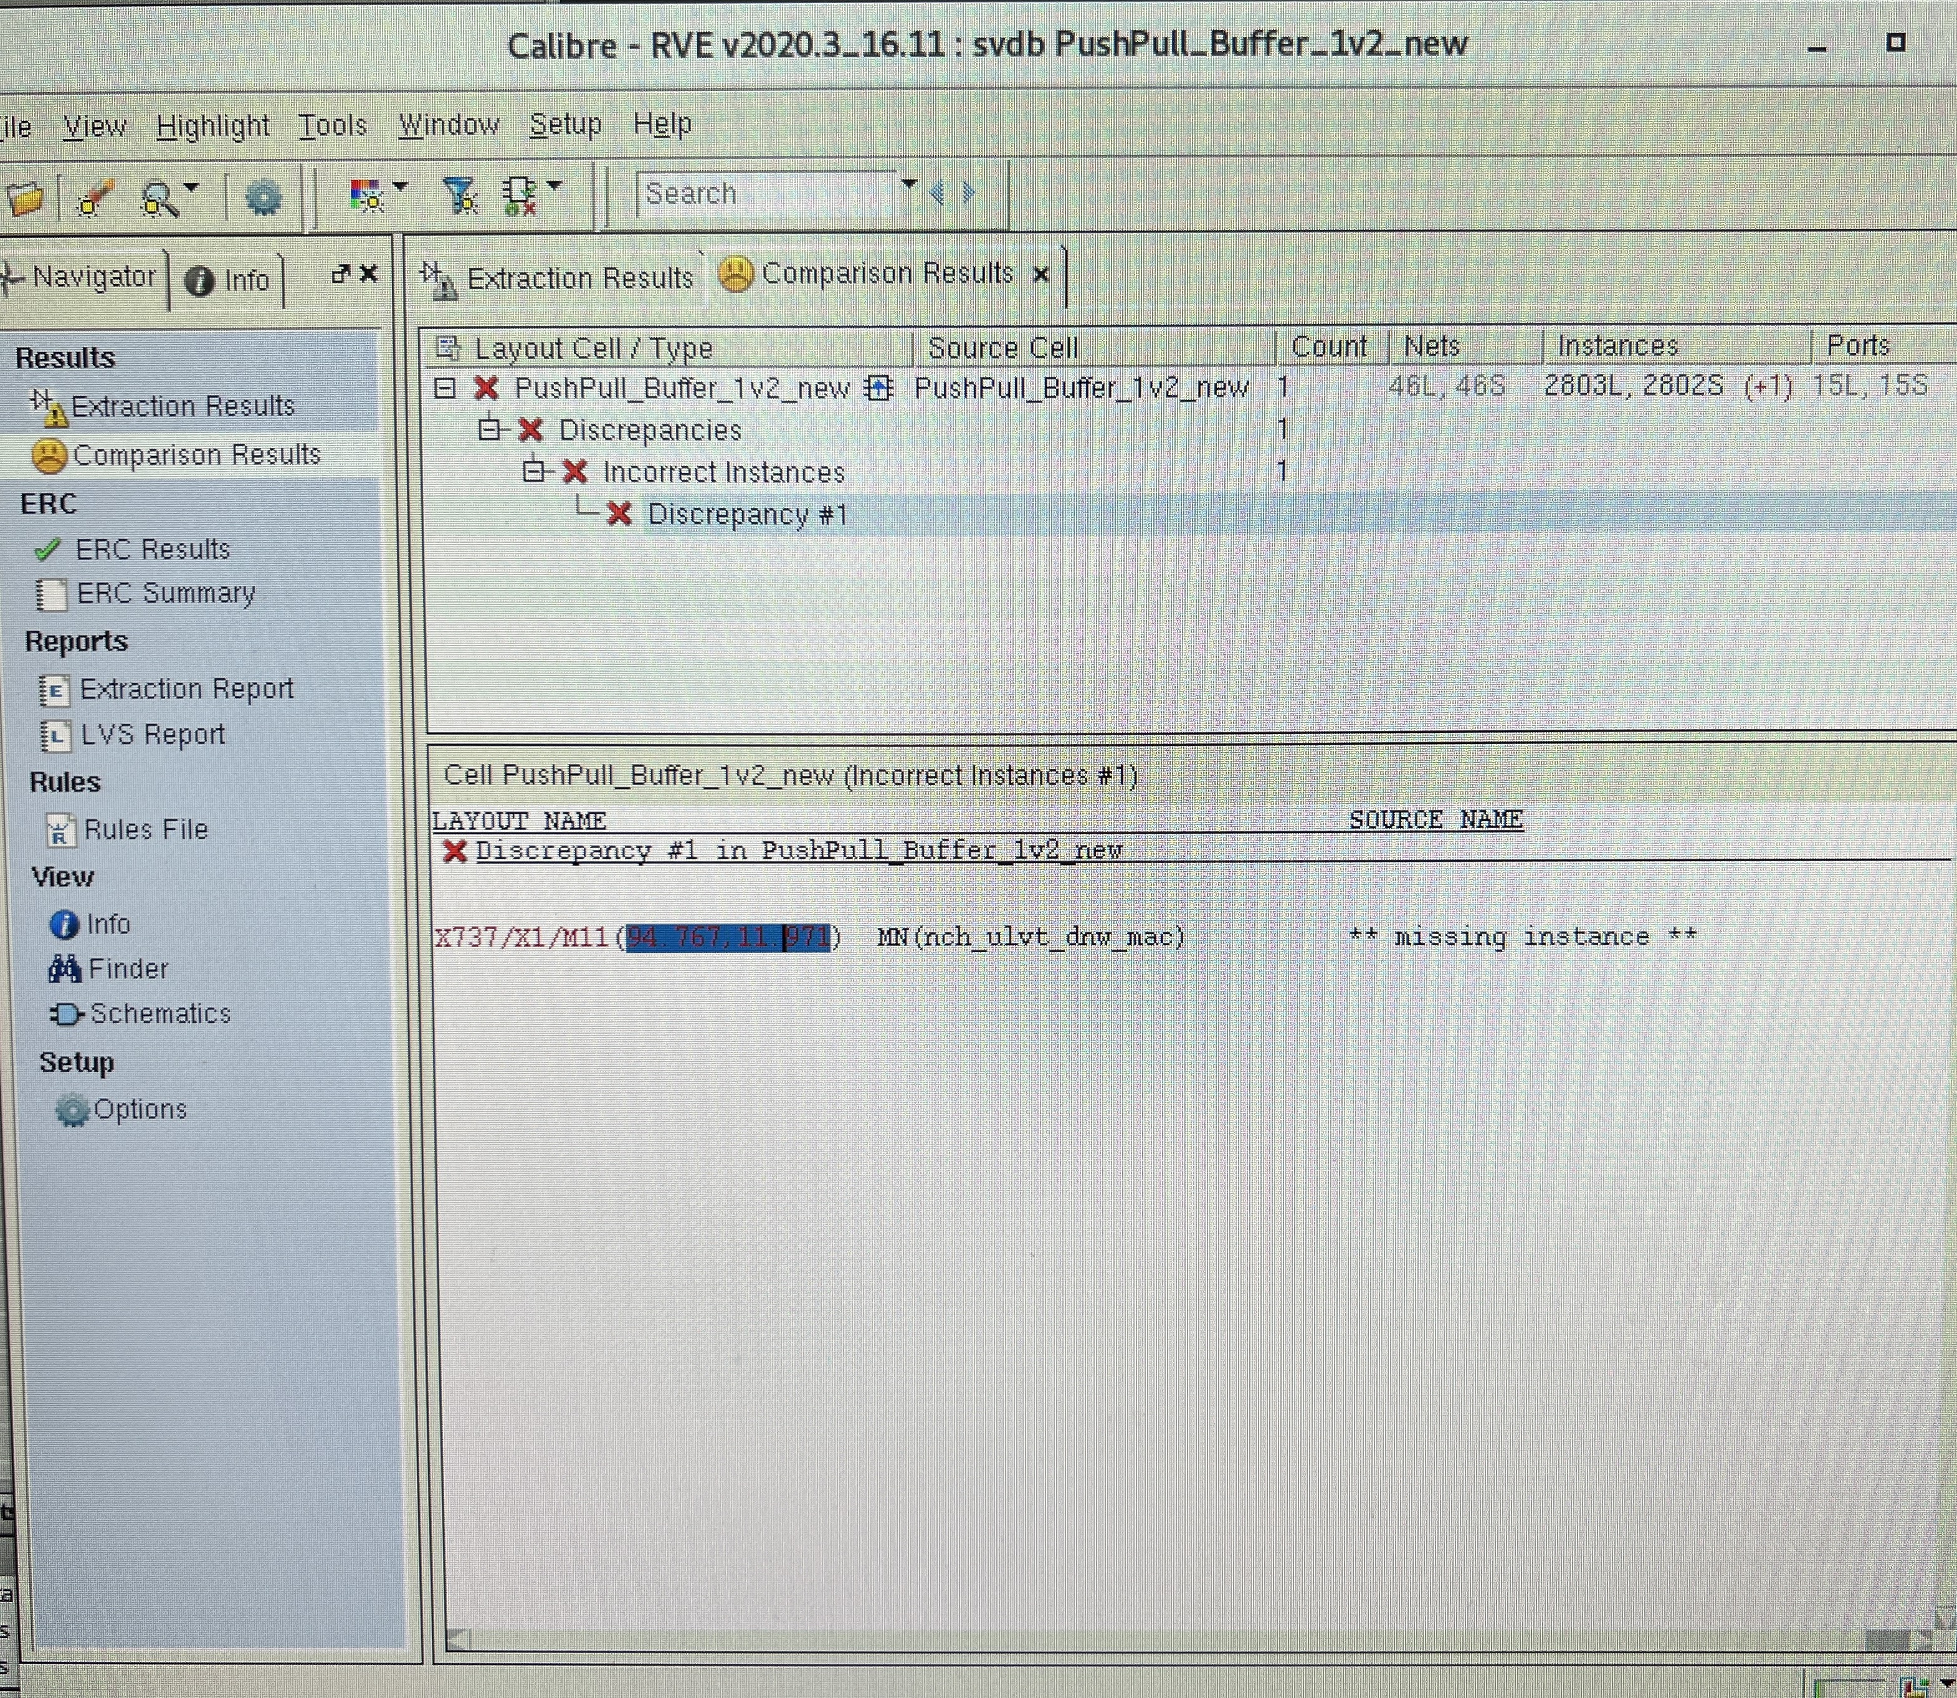Screen dimensions: 1957x1698
Task: Open dropdown arrow next to magnifier icon
Action: coord(191,188)
